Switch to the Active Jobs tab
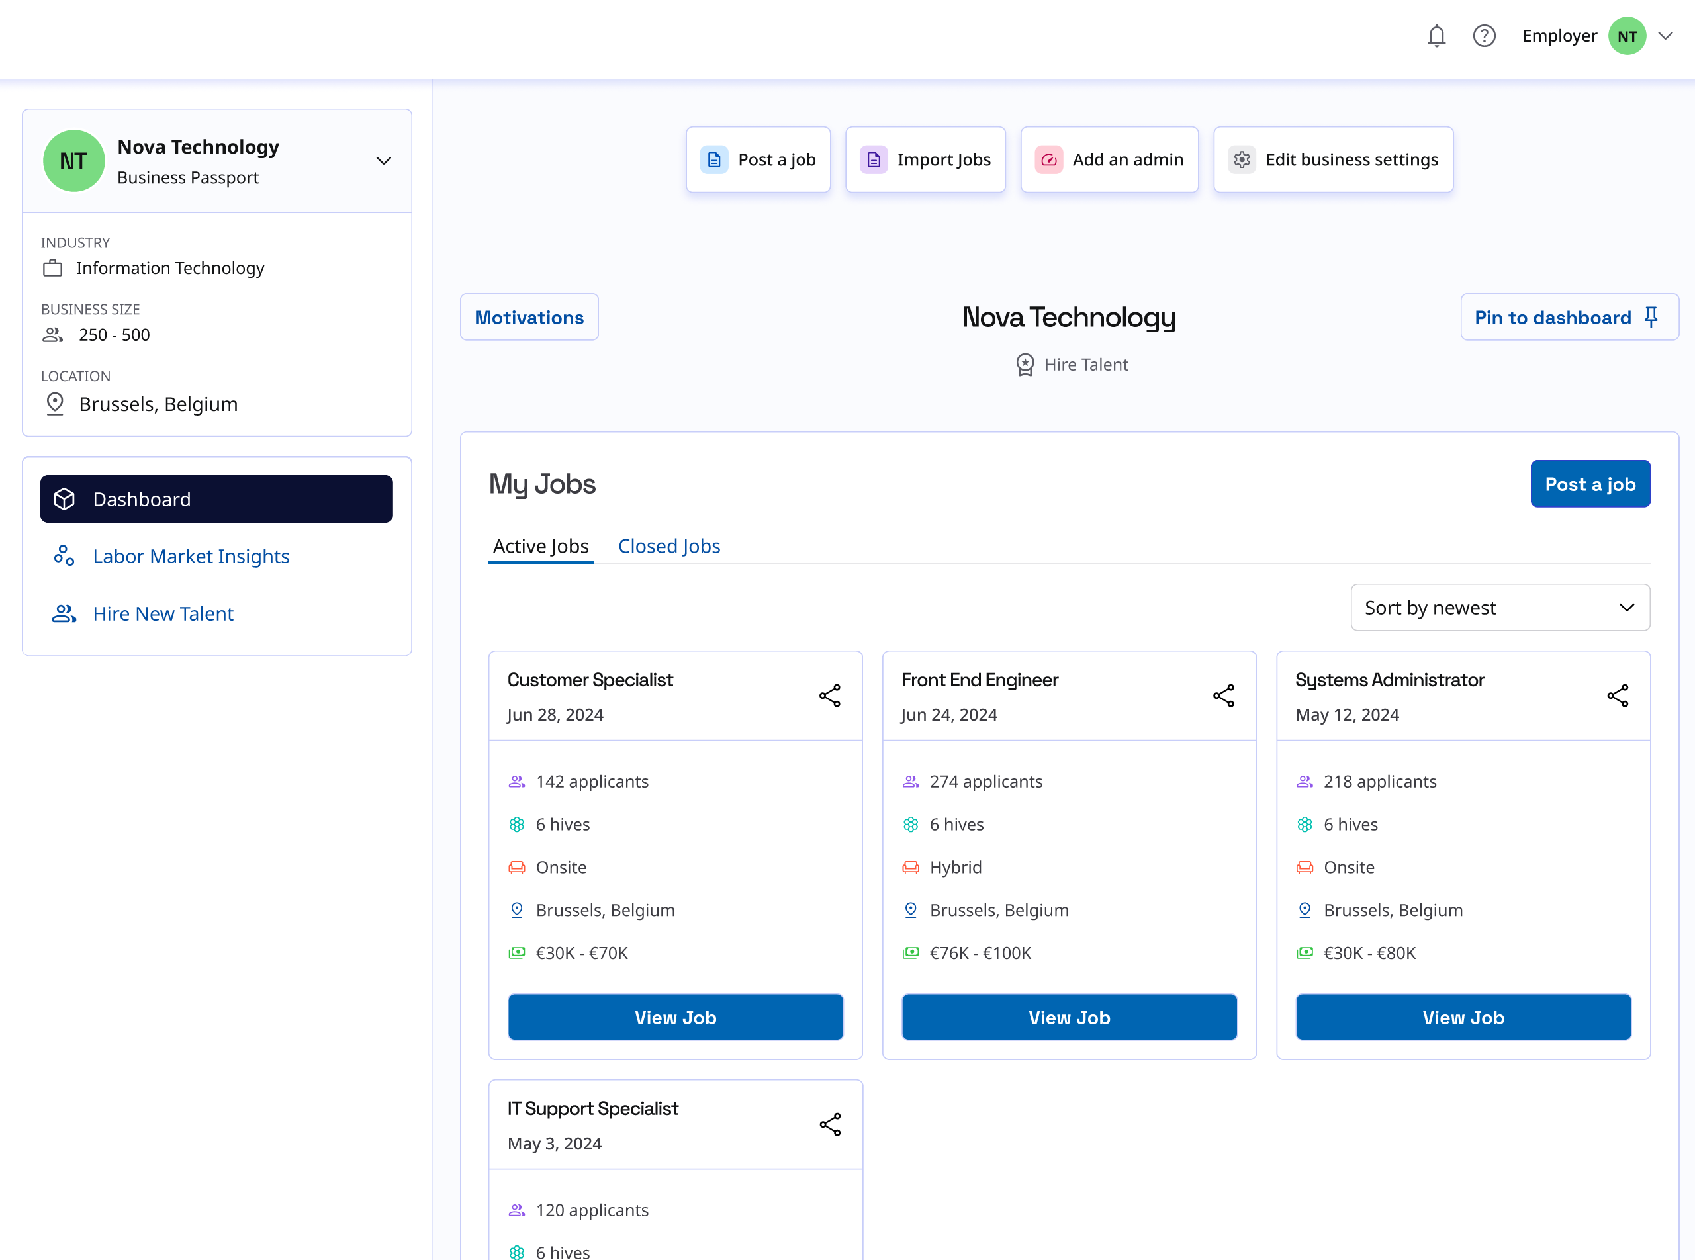This screenshot has height=1260, width=1695. click(x=541, y=546)
